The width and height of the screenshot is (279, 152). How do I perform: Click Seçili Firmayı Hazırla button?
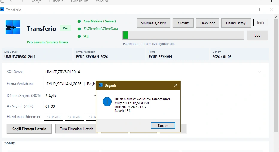point(29,129)
